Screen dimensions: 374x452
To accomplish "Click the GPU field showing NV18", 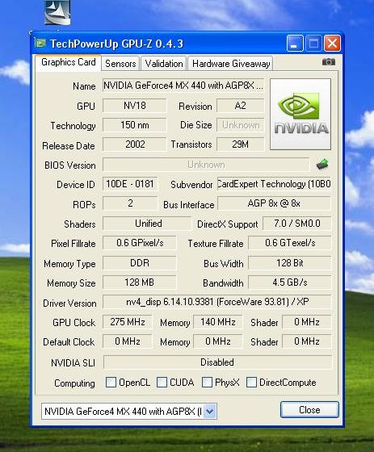I will point(134,106).
